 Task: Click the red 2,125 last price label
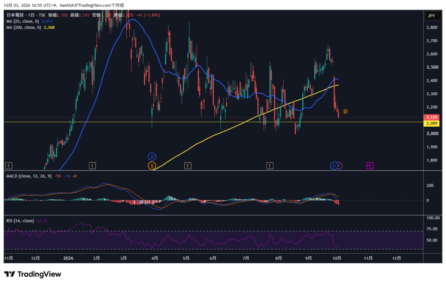[432, 117]
